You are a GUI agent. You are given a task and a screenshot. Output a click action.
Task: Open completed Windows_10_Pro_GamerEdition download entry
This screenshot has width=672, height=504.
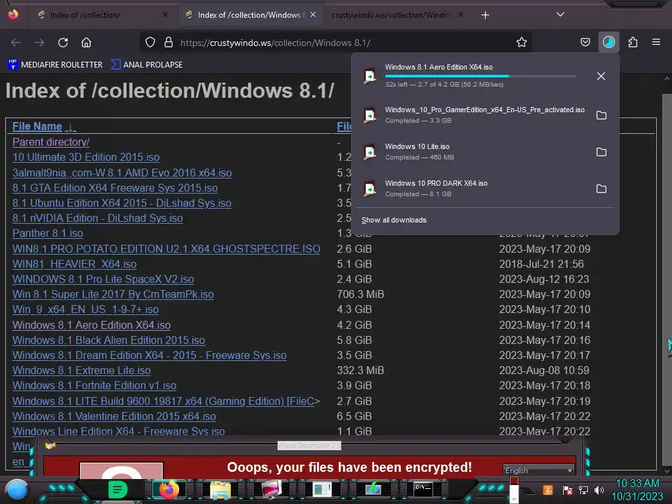474,115
